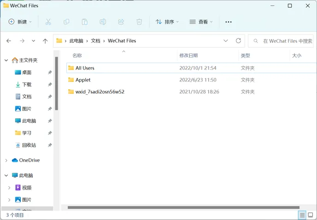Viewport: 317px width, 220px height.
Task: Click 此电脑 in the address breadcrumb
Action: pos(76,41)
